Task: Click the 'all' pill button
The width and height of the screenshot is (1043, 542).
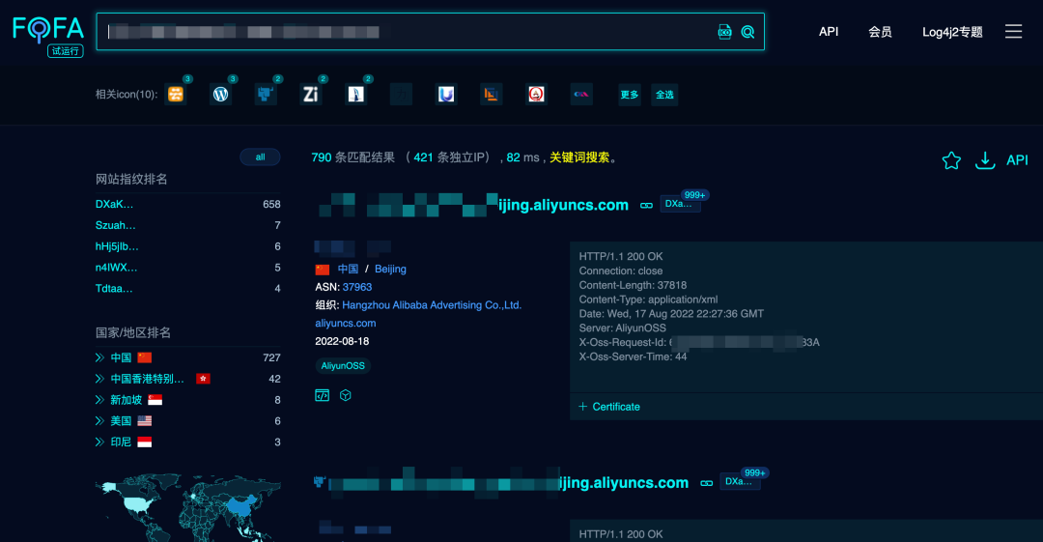Action: pyautogui.click(x=260, y=157)
